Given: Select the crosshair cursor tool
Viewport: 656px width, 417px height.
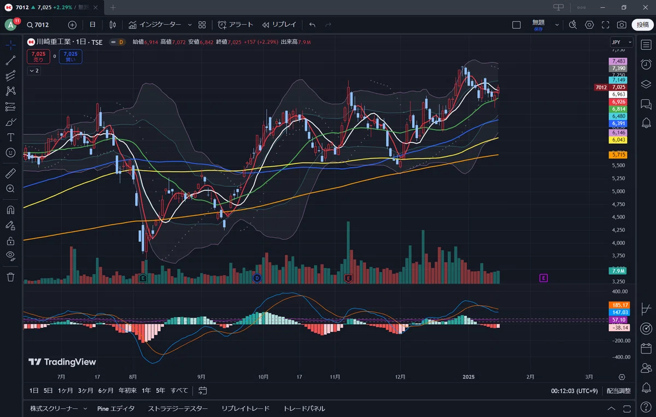Looking at the screenshot, I should pos(10,45).
